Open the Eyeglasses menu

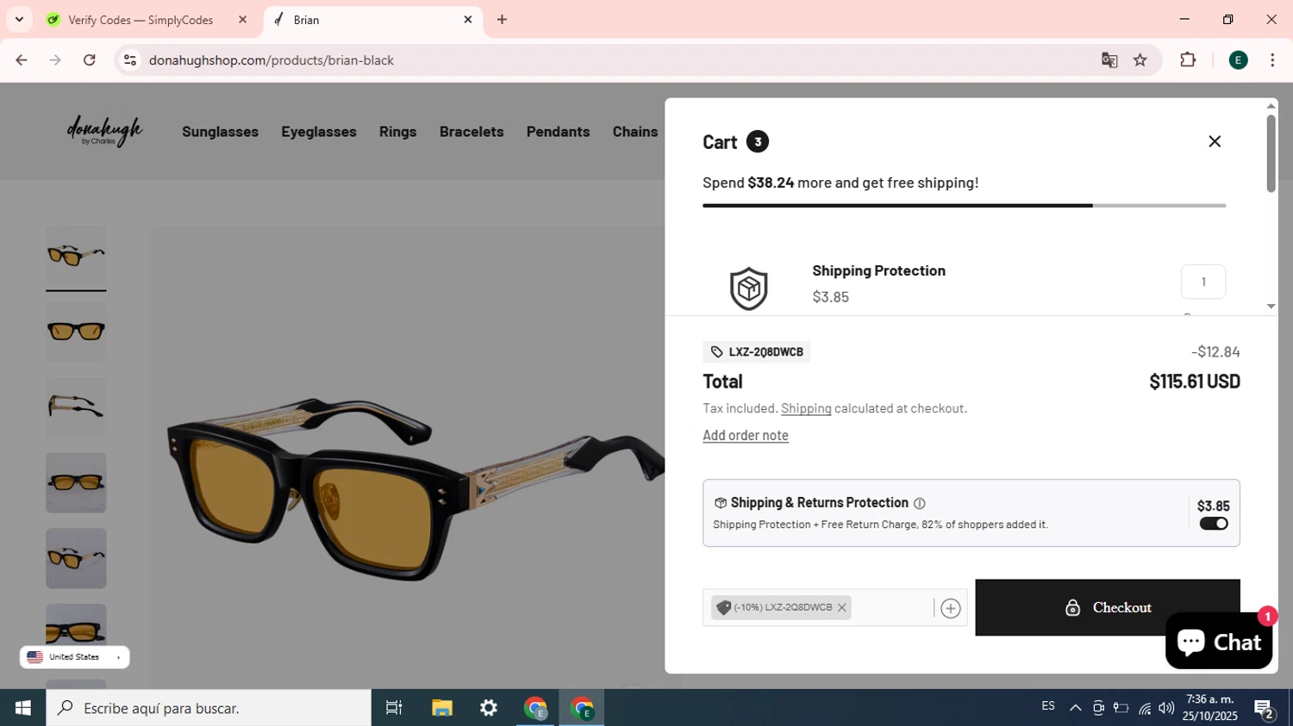[319, 132]
